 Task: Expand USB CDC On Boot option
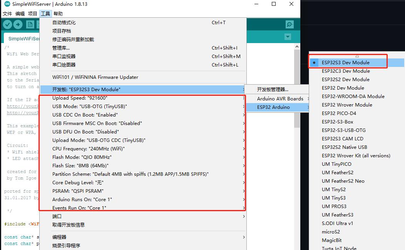[143, 115]
